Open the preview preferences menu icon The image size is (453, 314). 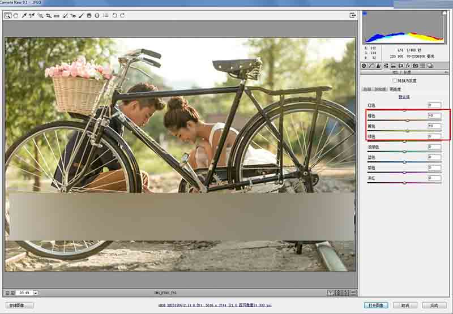[x=353, y=293]
